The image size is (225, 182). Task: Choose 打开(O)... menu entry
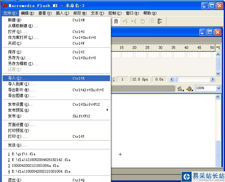pyautogui.click(x=56, y=32)
